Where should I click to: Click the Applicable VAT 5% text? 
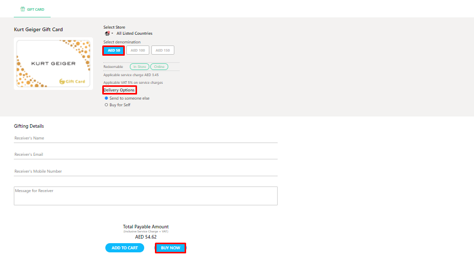133,82
